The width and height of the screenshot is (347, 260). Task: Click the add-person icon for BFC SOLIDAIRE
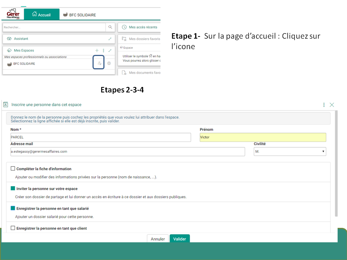click(x=99, y=63)
